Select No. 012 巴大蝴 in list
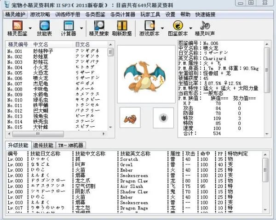 (56, 111)
